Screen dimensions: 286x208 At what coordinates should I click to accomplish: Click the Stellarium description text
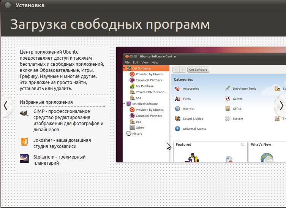(59, 160)
